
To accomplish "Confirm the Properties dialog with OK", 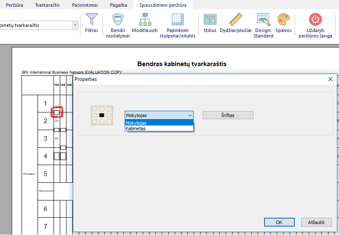I will [279, 222].
